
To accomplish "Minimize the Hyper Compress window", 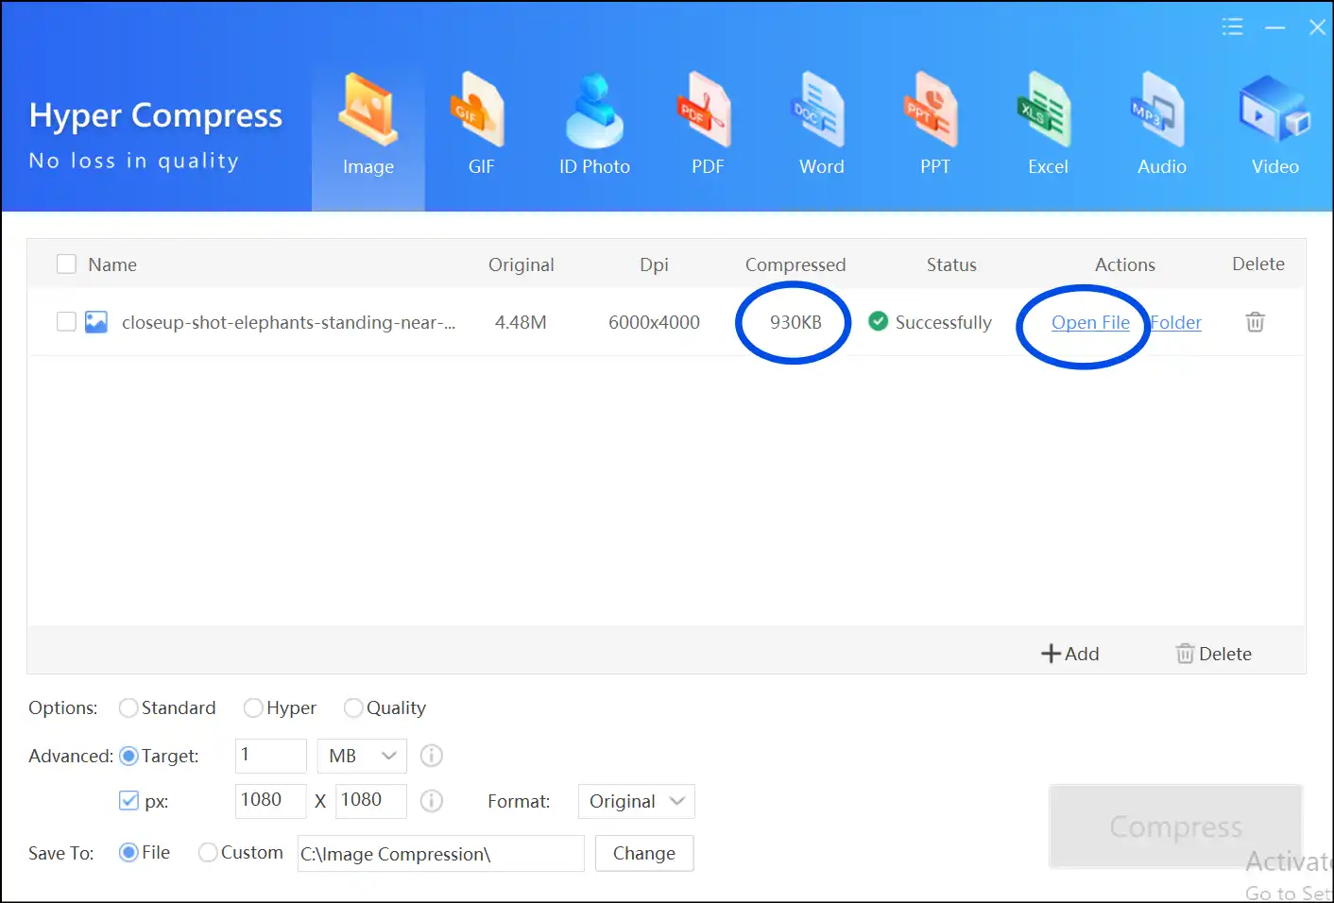I will pyautogui.click(x=1275, y=28).
